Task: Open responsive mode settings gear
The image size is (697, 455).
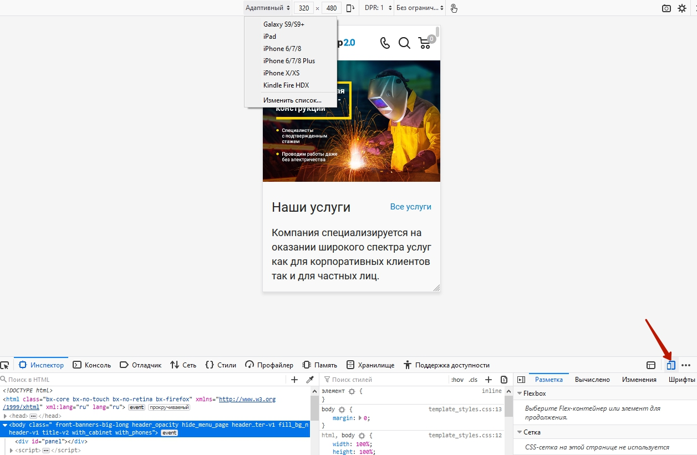Action: point(682,8)
